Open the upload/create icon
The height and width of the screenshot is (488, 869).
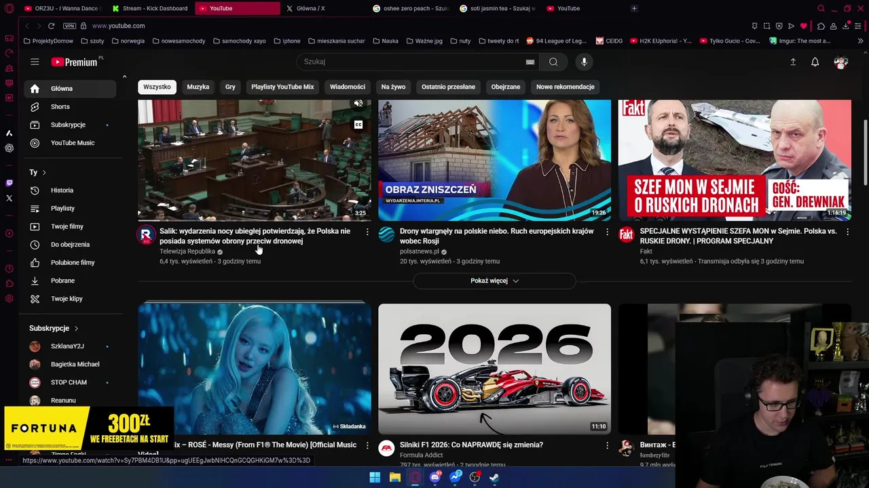point(793,62)
